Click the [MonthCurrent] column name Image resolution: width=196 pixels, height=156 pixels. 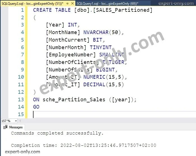[x=68, y=40]
